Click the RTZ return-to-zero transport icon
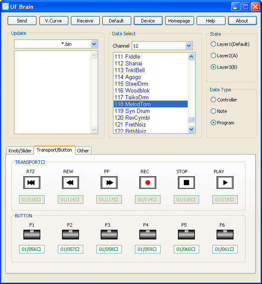The image size is (262, 284). point(32,183)
